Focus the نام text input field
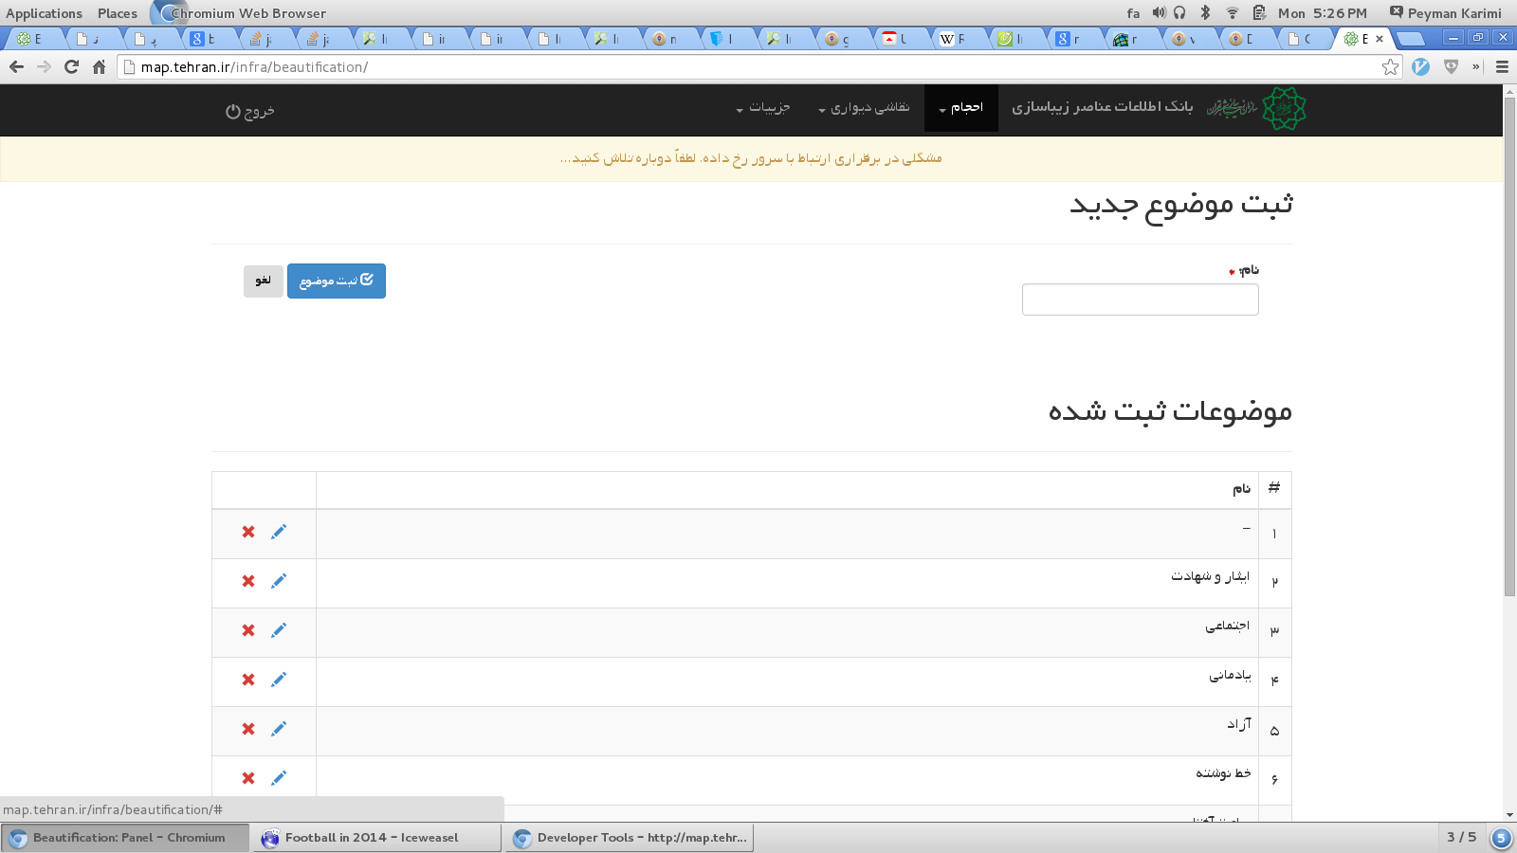Image resolution: width=1517 pixels, height=853 pixels. 1140,299
